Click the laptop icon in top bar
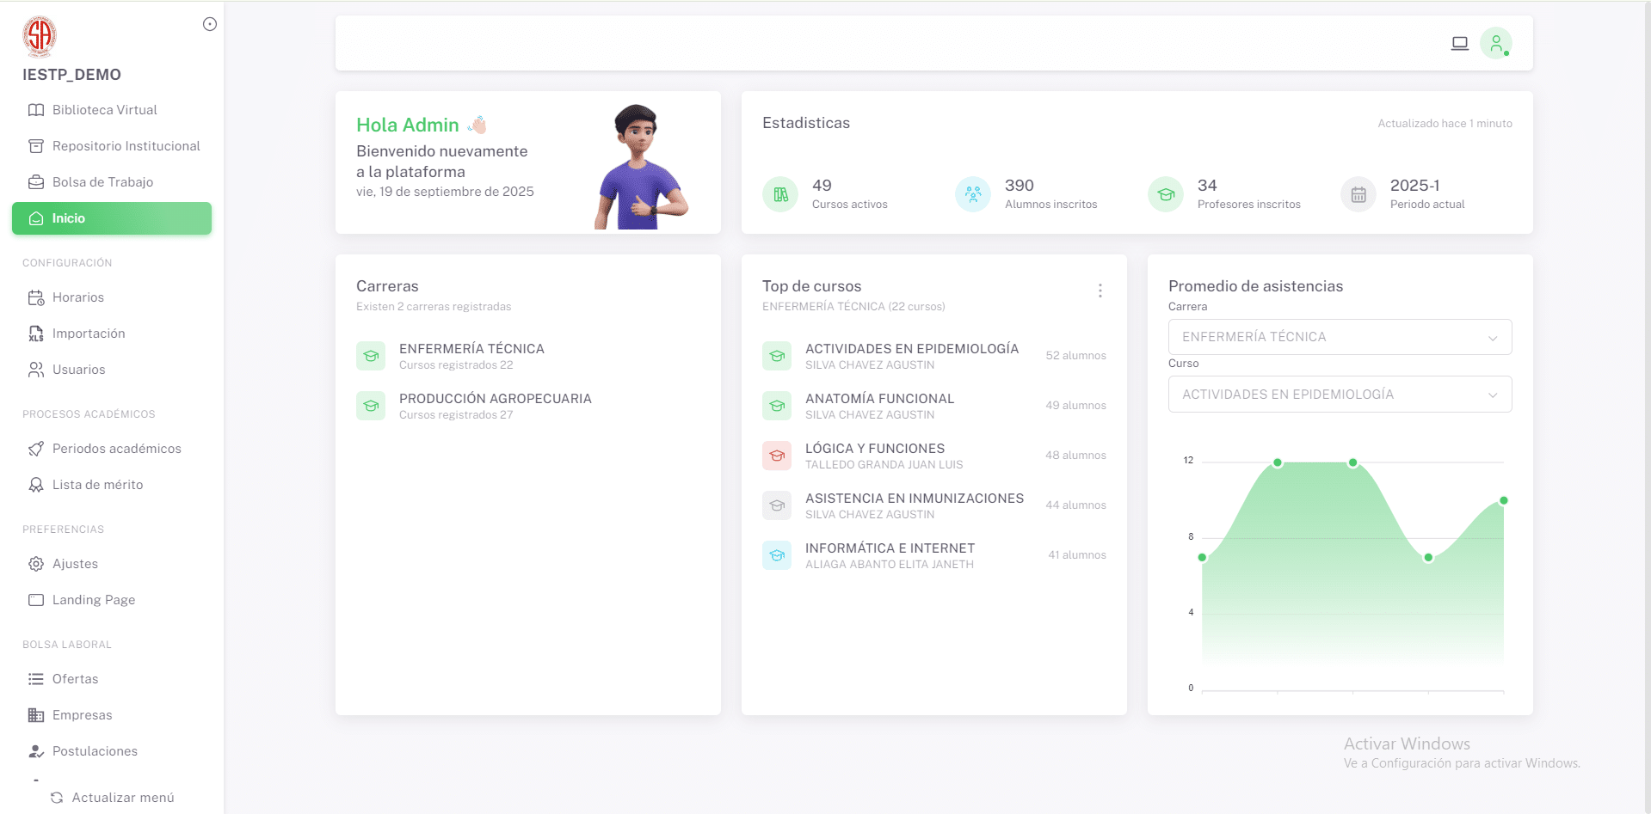The width and height of the screenshot is (1651, 814). click(x=1459, y=43)
